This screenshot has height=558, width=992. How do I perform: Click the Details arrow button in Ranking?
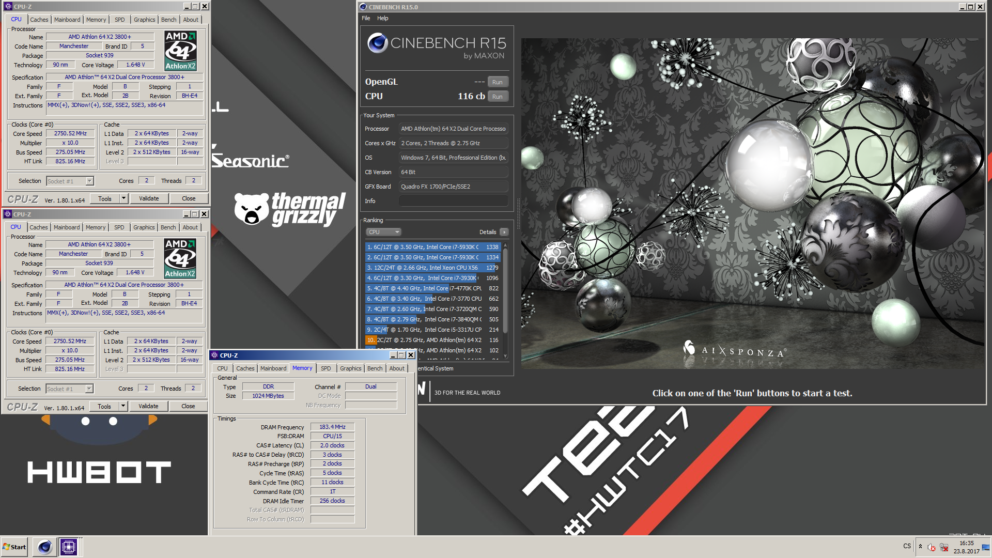504,232
